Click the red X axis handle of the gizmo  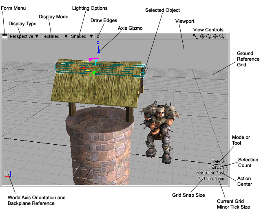82,68
